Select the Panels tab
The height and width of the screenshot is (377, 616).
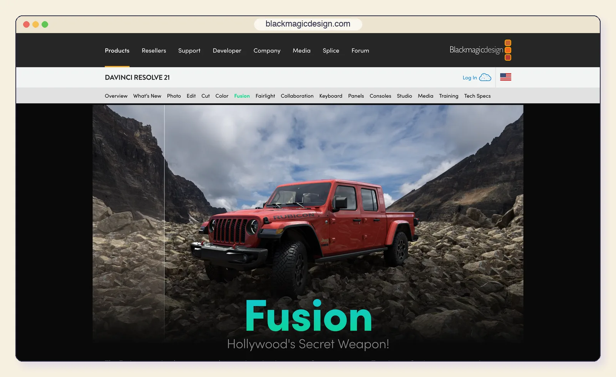(356, 96)
